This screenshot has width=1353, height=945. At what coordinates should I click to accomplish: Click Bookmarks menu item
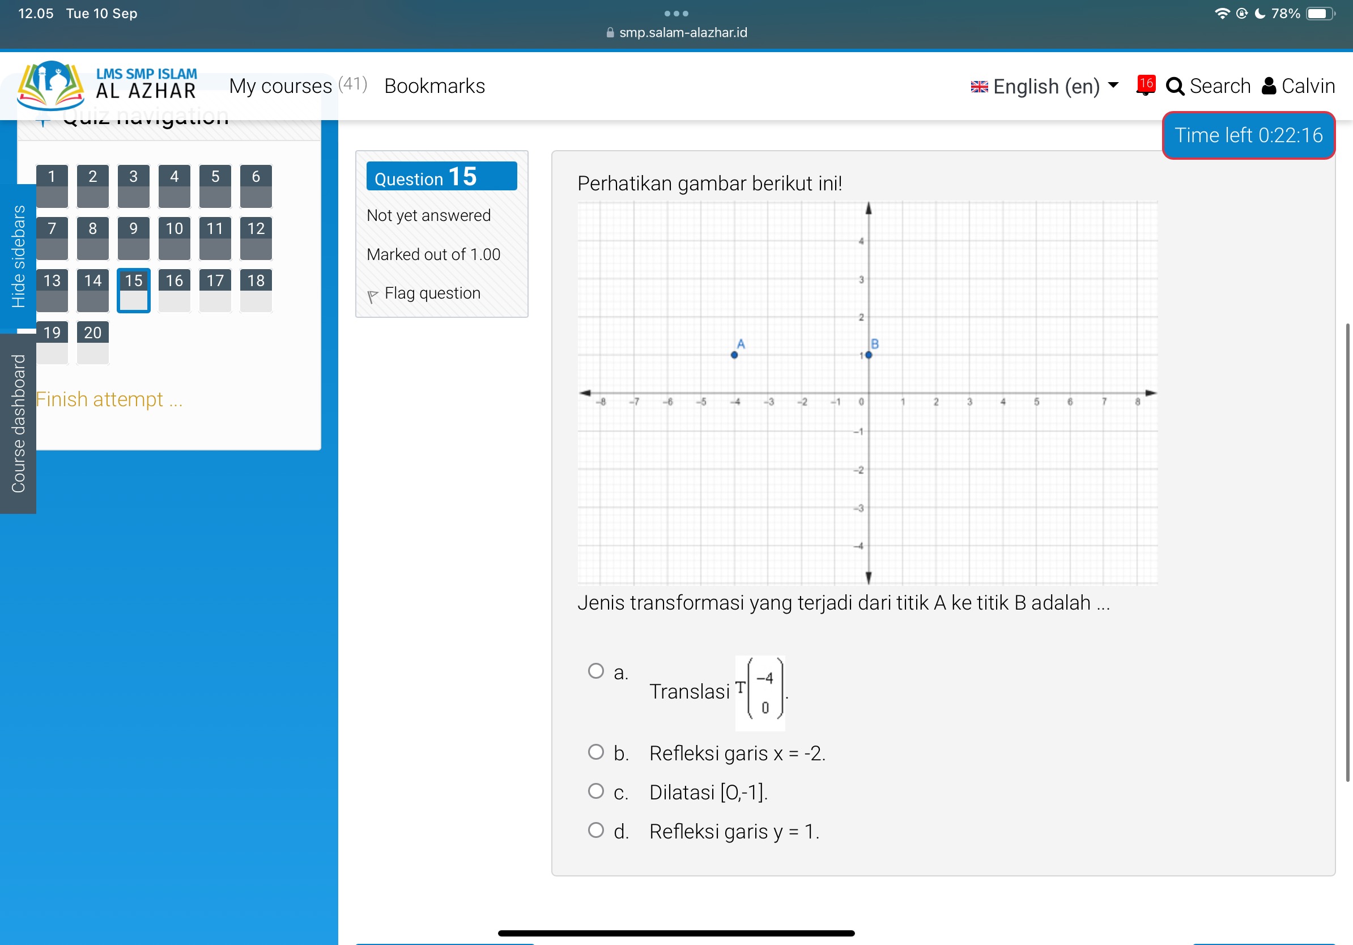(x=435, y=84)
